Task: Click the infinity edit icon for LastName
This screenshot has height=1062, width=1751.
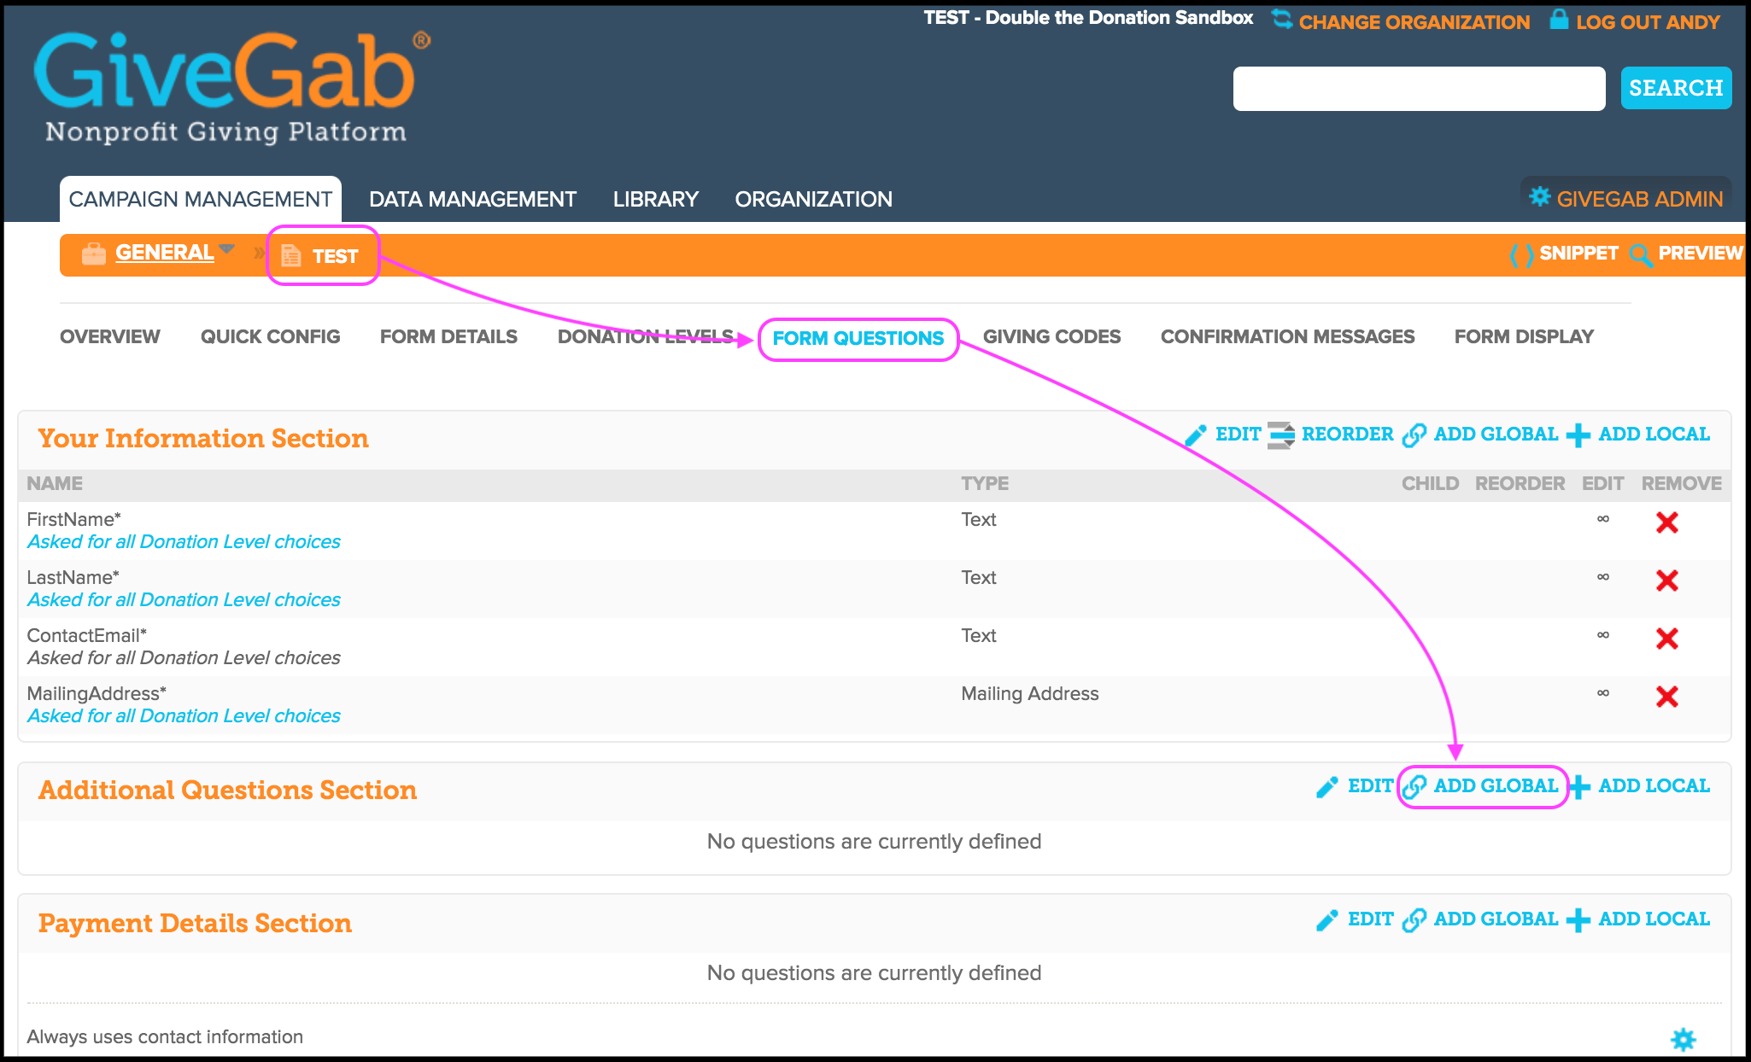Action: point(1603,577)
